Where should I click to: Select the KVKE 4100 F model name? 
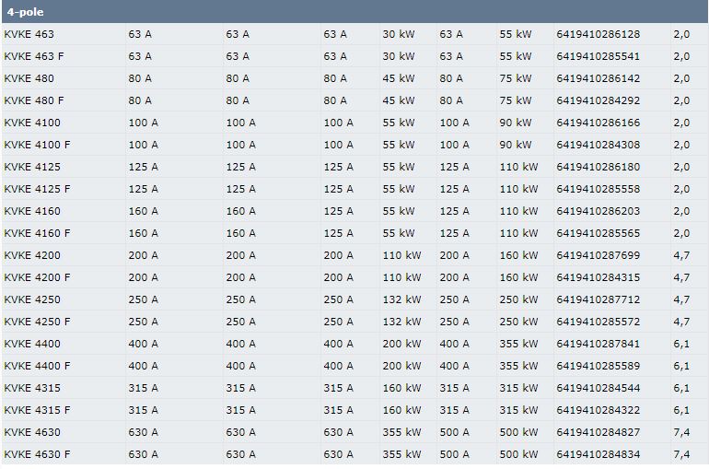[37, 146]
